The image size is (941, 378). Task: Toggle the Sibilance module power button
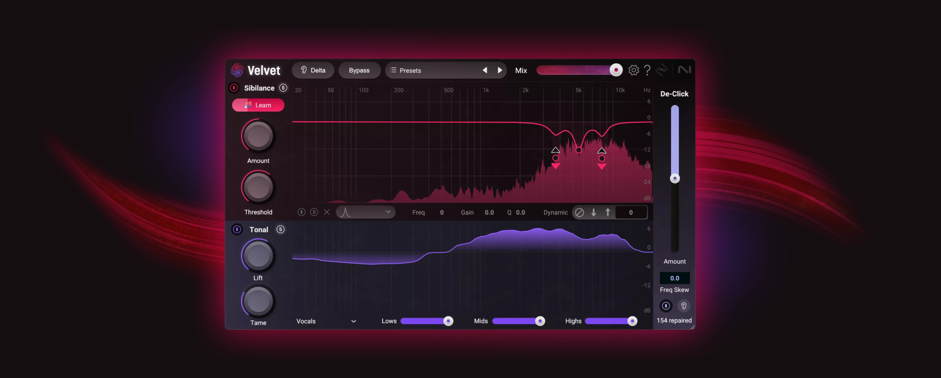point(234,88)
